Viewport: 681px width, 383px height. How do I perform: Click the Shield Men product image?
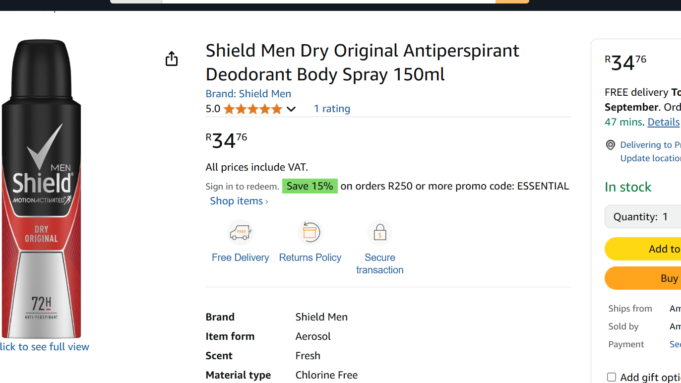tap(42, 189)
